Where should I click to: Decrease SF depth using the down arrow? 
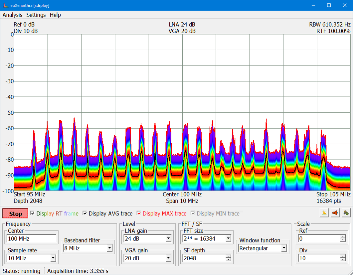(x=228, y=260)
